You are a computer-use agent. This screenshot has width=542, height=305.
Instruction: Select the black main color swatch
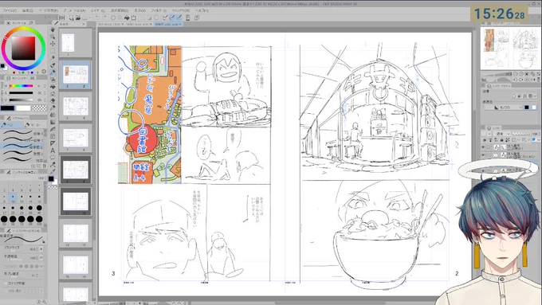8,108
